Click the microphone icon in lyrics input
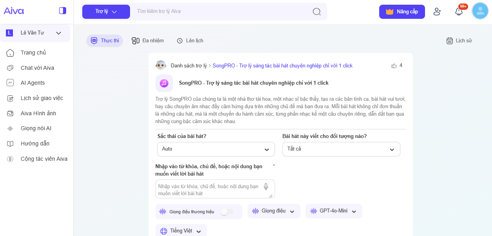Image resolution: width=492 pixels, height=236 pixels. pyautogui.click(x=266, y=187)
